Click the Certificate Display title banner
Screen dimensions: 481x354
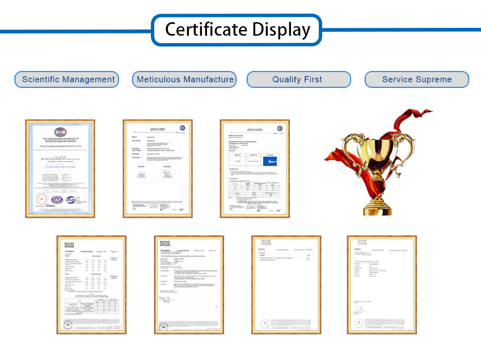pyautogui.click(x=237, y=30)
